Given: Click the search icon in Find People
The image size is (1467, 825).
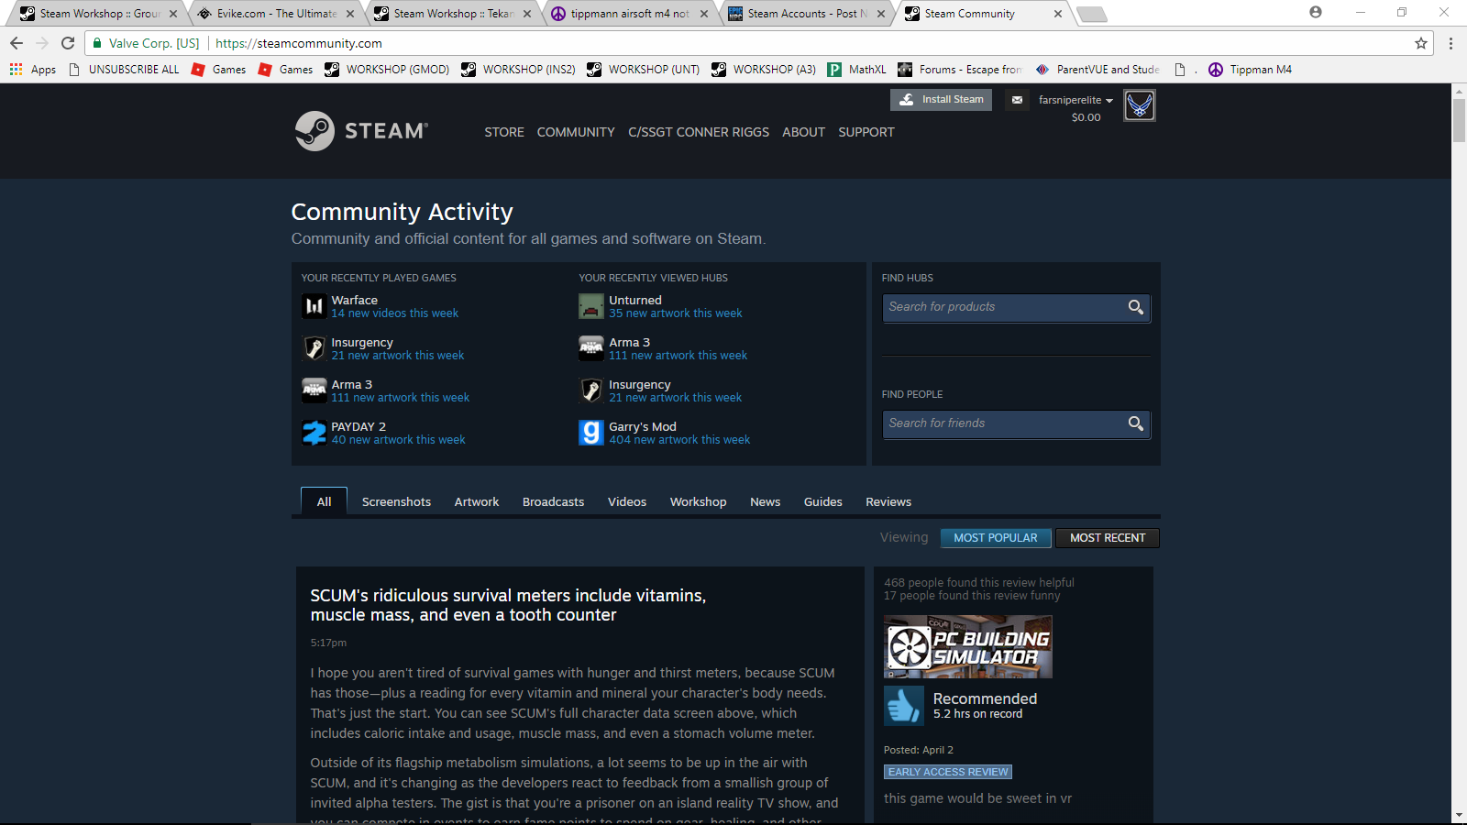Looking at the screenshot, I should pos(1136,423).
